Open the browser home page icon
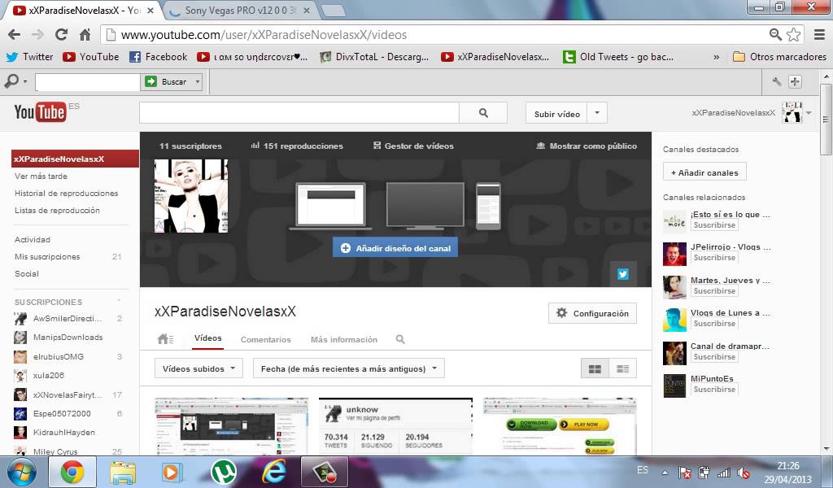The width and height of the screenshot is (833, 488). click(85, 35)
